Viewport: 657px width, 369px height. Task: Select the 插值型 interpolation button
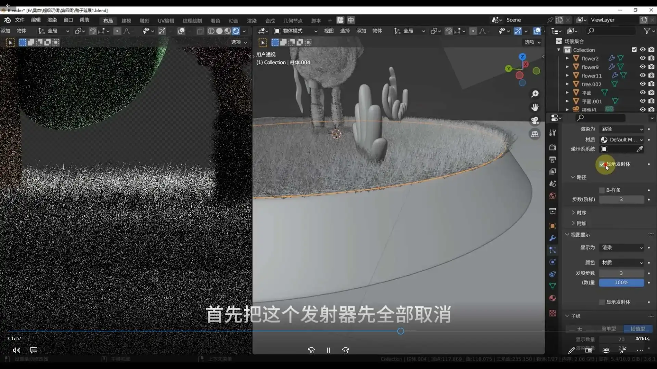click(638, 329)
